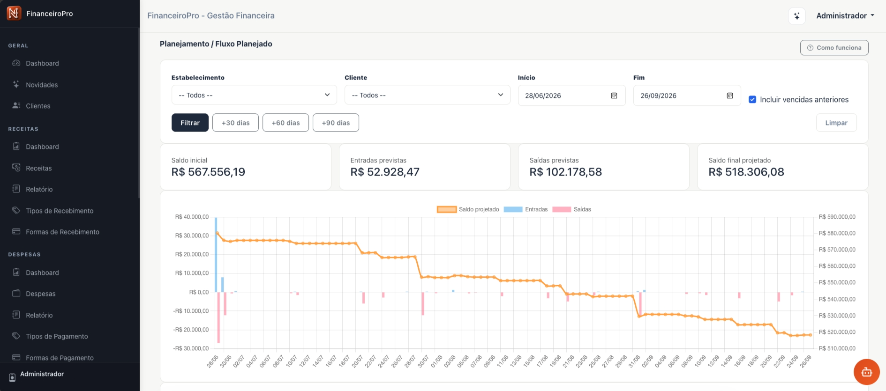The image size is (886, 391).
Task: Click the Saldo inicial value R$ 567.556,19
Action: 208,172
